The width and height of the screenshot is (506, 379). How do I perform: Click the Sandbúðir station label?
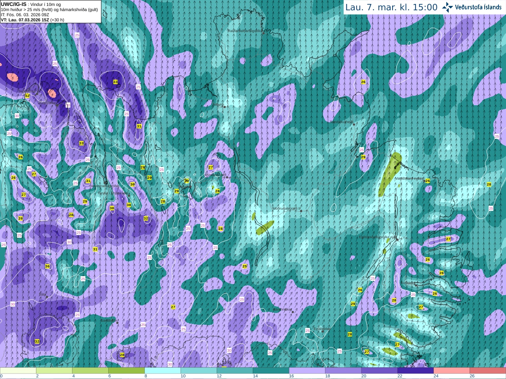point(108,320)
